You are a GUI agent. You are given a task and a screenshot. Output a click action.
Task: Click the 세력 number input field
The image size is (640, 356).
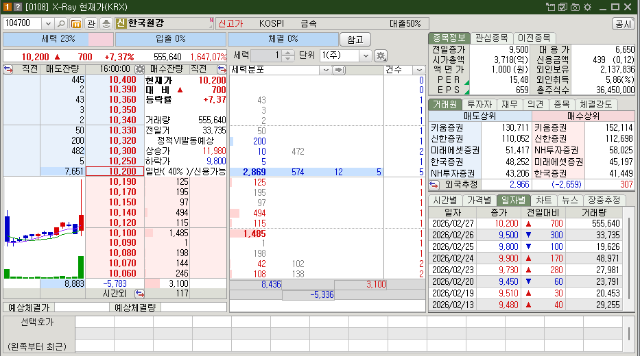pyautogui.click(x=267, y=55)
